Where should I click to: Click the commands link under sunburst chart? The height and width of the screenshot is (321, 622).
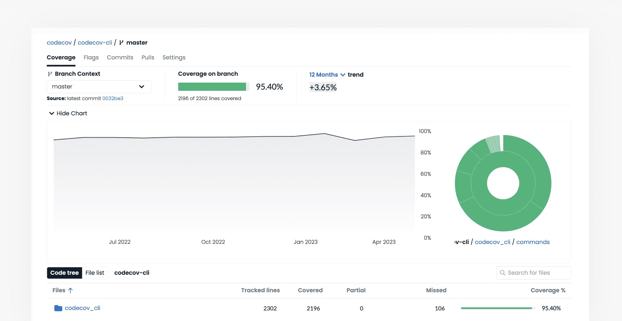[x=533, y=242]
